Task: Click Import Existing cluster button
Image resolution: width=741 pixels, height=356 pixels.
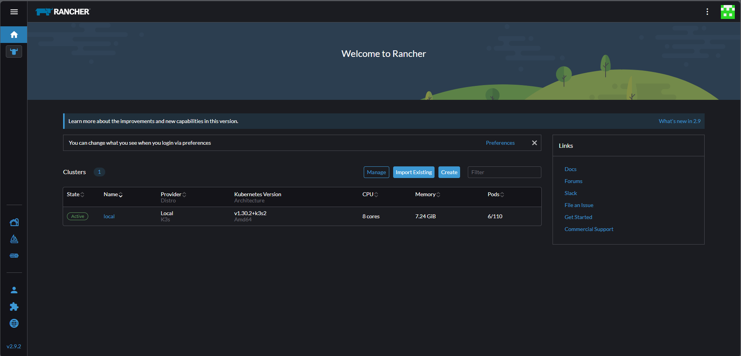Action: [414, 172]
